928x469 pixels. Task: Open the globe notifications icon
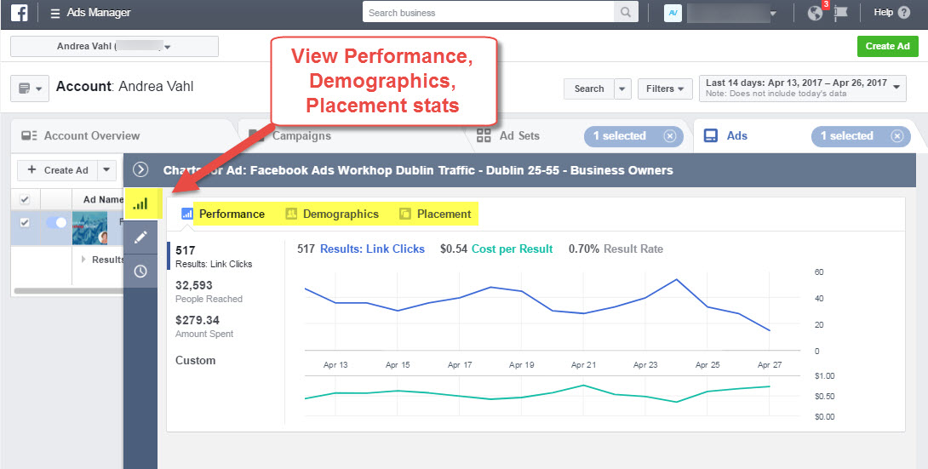[815, 13]
